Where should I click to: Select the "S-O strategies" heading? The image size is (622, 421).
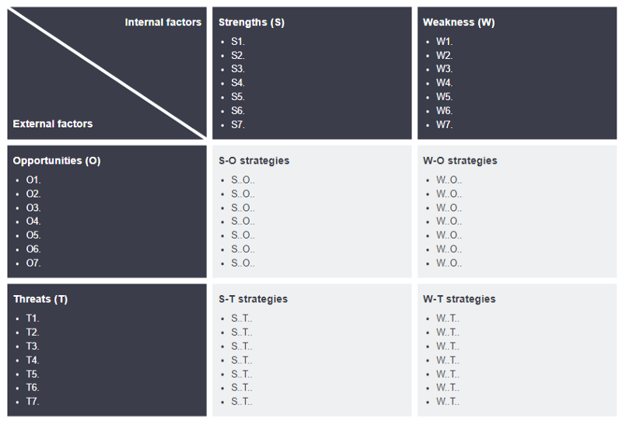[253, 161]
